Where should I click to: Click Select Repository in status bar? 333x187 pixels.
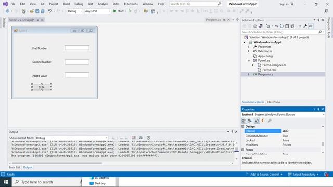(x=303, y=175)
